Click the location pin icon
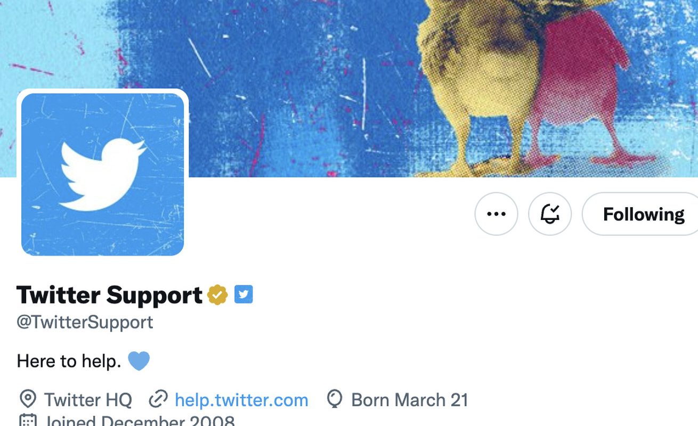 tap(27, 399)
